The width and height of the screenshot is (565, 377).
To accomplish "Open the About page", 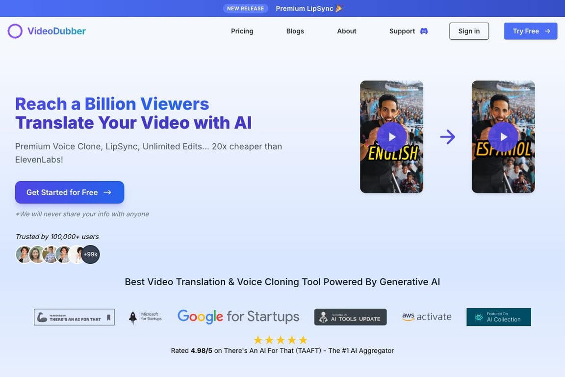I will (x=347, y=31).
